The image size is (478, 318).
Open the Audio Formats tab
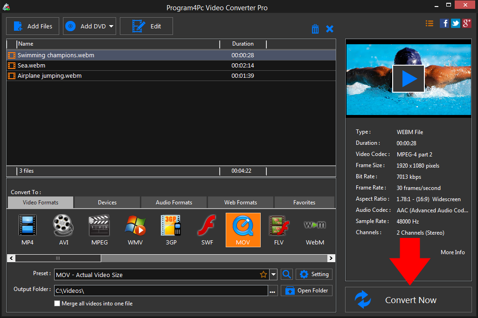click(173, 202)
